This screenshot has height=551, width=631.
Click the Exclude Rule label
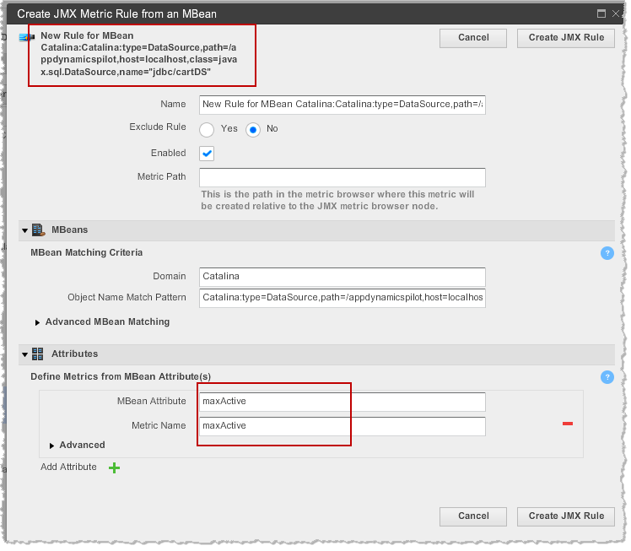point(158,127)
